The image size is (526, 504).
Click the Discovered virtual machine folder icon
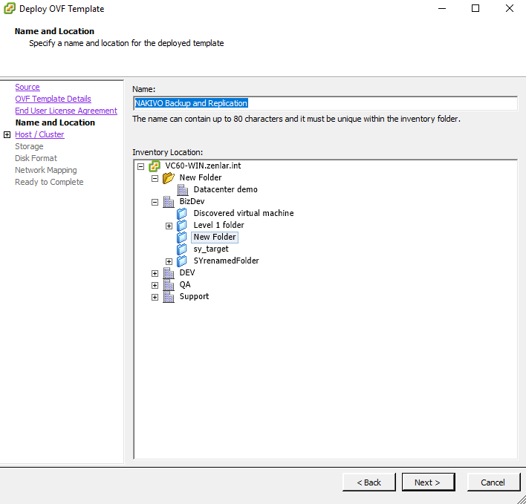(182, 214)
